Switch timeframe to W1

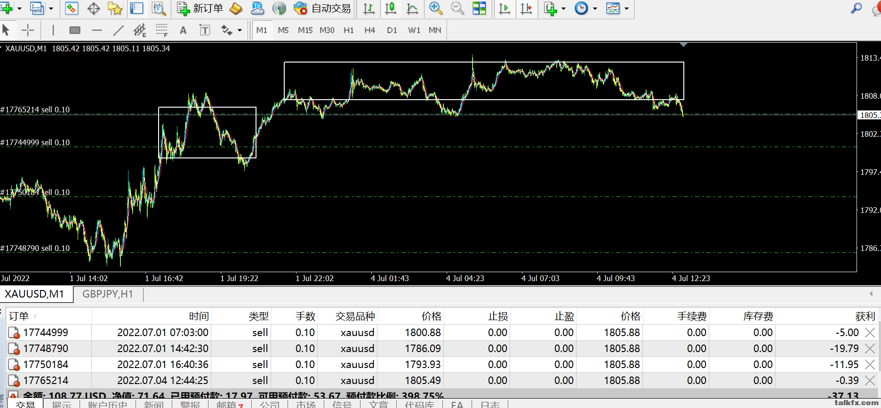(x=414, y=30)
